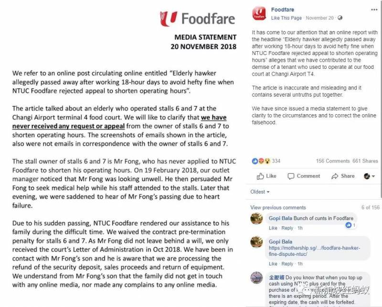Click View previous comments
The width and height of the screenshot is (382, 307).
point(278,207)
